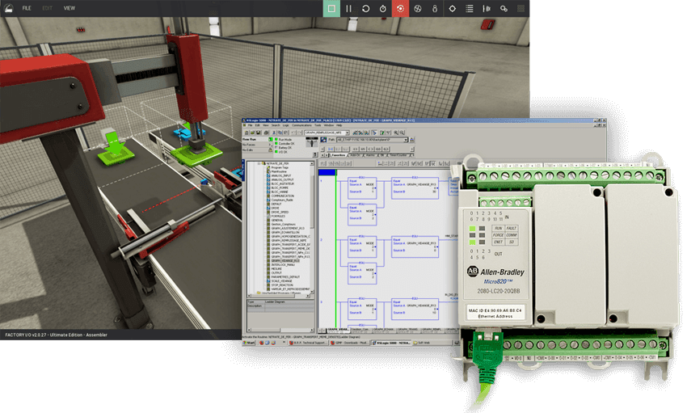
Task: Open the RSLogix Search menu
Action: (x=276, y=125)
